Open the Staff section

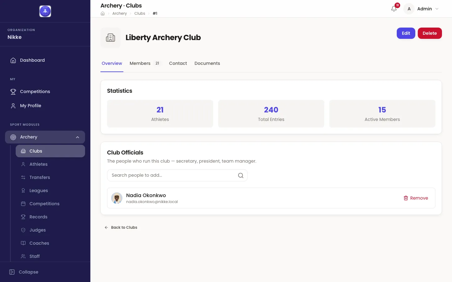(50, 256)
